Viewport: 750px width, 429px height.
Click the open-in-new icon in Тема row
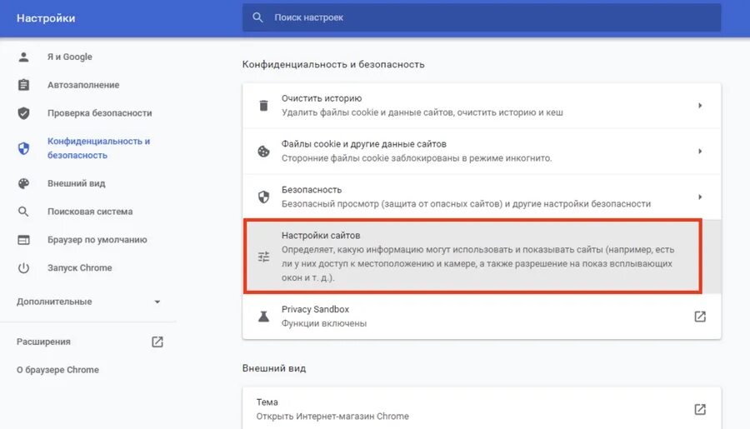(700, 409)
